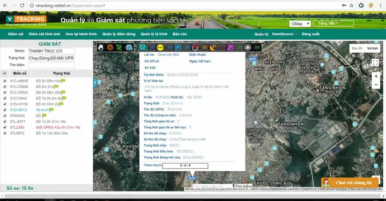Open Giám sát hình ảnh menu
Screen dimensions: 386x201
[44, 34]
